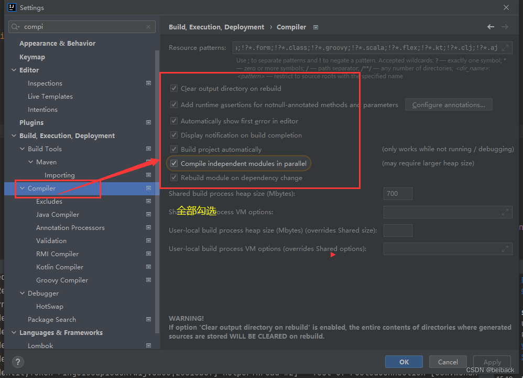
Task: Click the IntelliJ logo in title bar
Action: [12, 7]
